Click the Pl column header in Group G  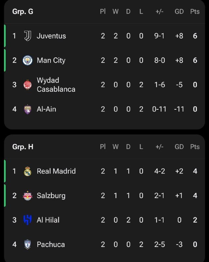(103, 11)
